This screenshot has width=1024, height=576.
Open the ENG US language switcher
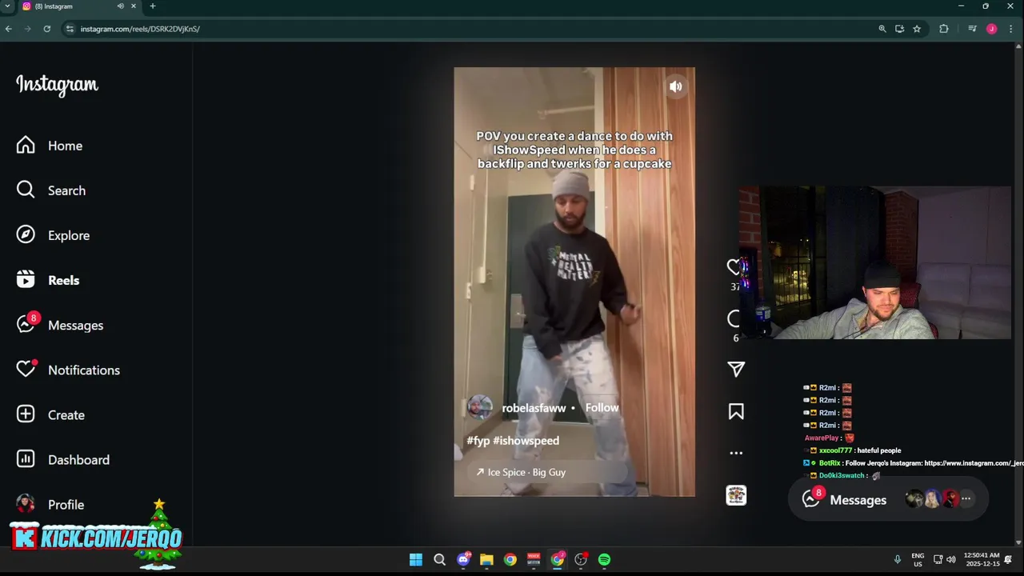click(x=918, y=560)
